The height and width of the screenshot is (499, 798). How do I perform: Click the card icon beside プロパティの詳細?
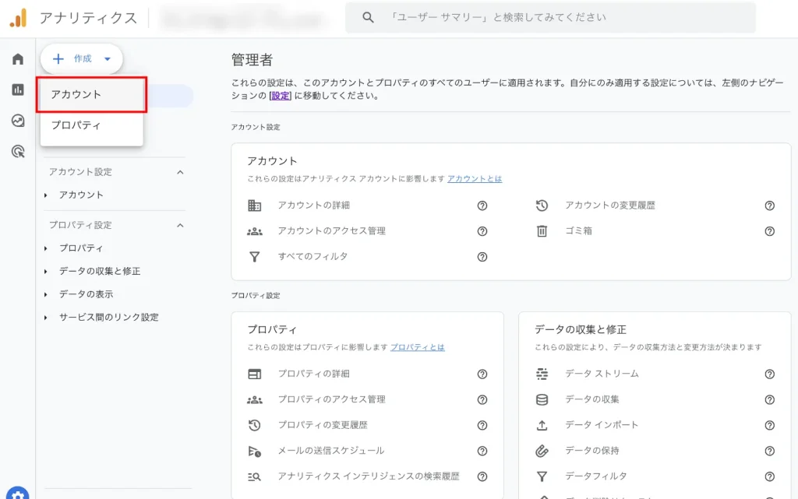pos(255,374)
